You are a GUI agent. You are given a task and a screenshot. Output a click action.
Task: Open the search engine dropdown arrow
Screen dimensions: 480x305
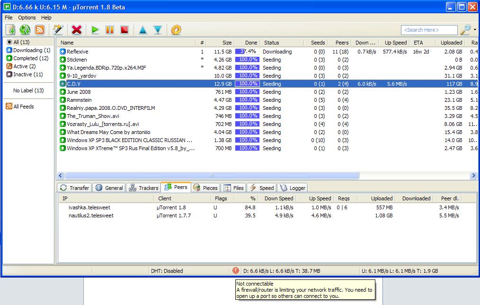click(475, 30)
